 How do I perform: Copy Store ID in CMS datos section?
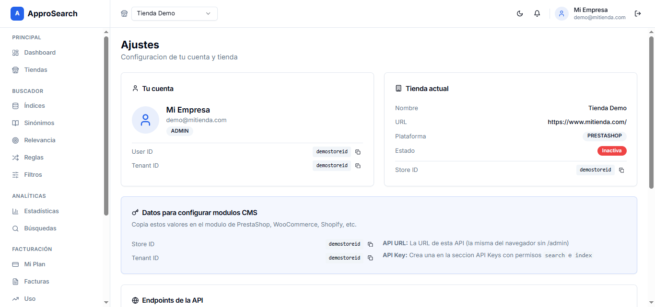(x=370, y=244)
